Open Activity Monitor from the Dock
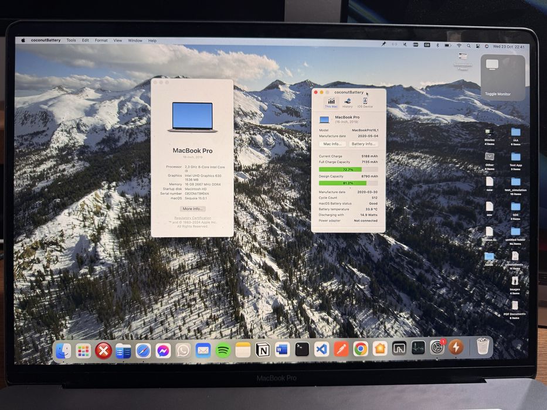 click(x=418, y=347)
